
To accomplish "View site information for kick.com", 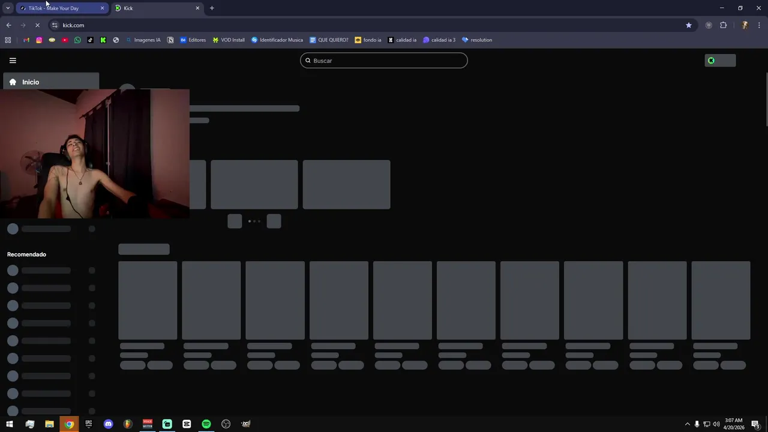I will 55,25.
